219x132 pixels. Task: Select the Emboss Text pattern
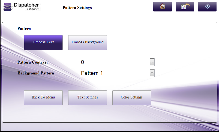tap(43, 43)
